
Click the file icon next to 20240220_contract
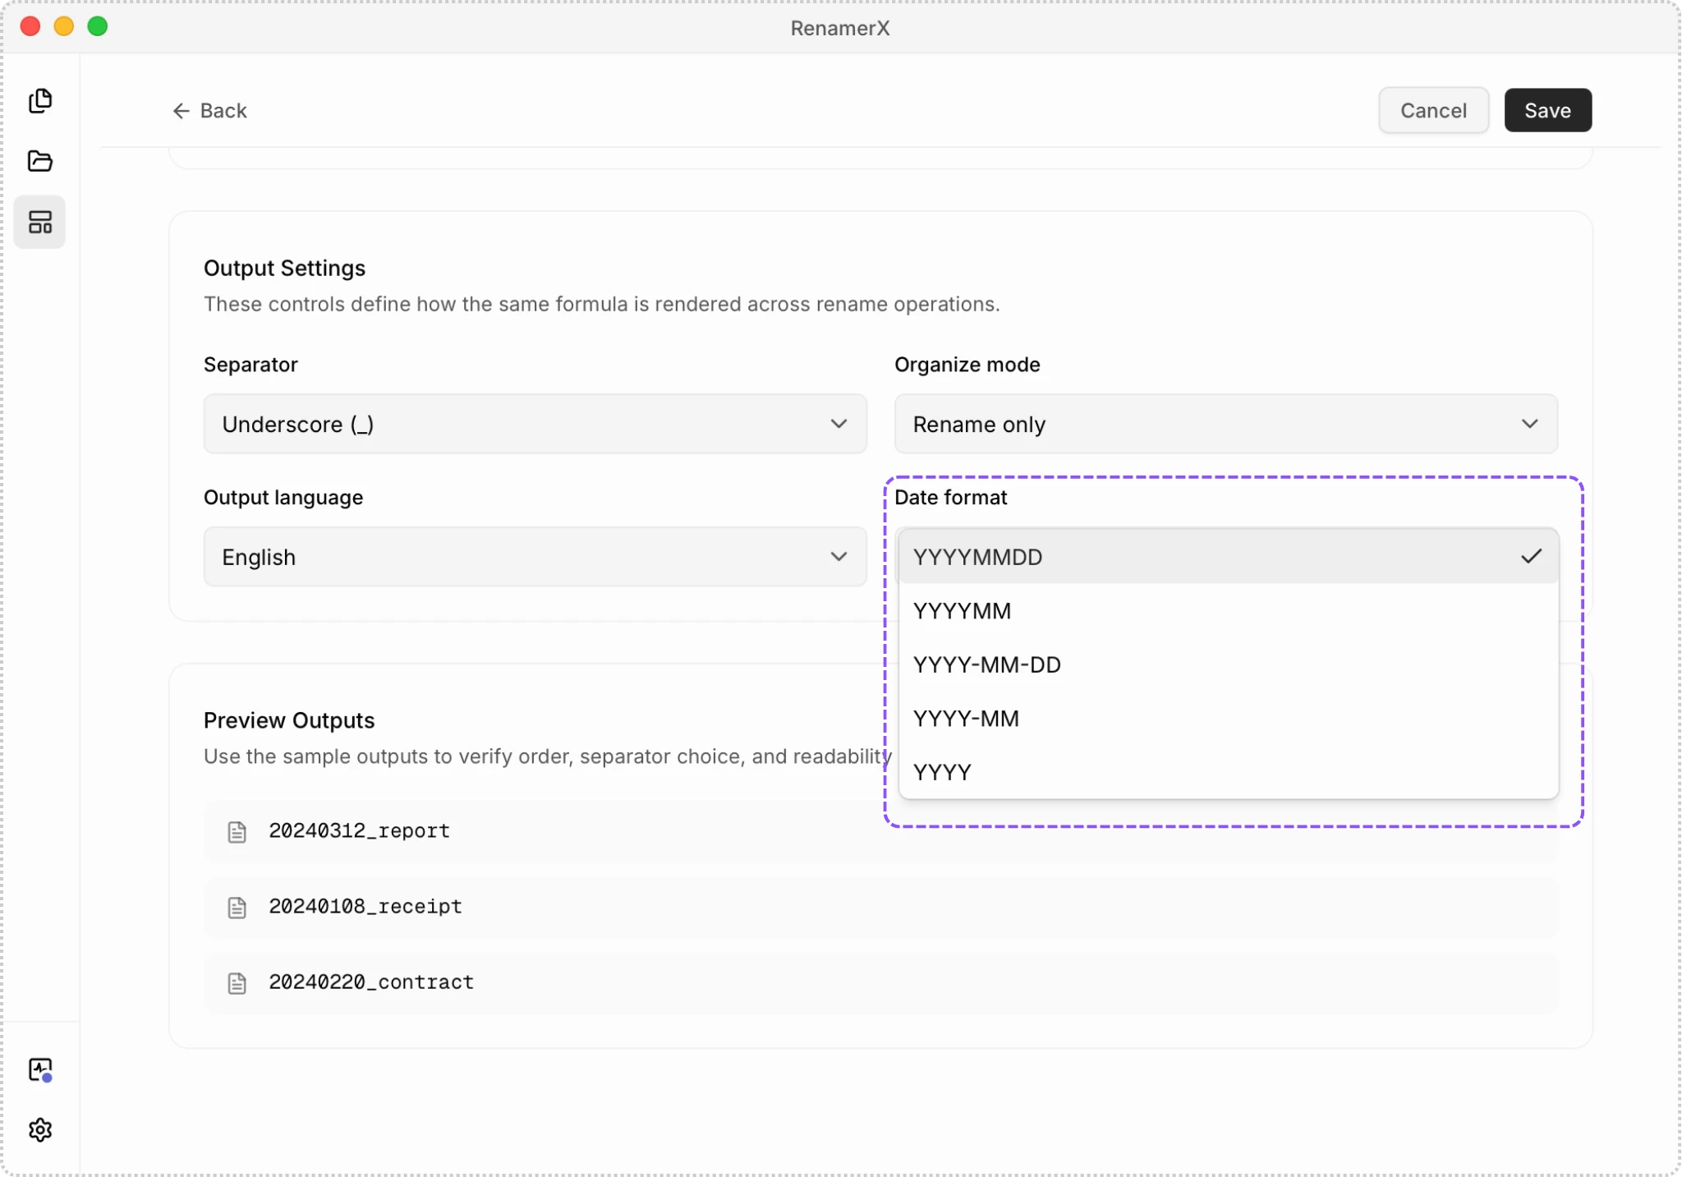click(237, 982)
